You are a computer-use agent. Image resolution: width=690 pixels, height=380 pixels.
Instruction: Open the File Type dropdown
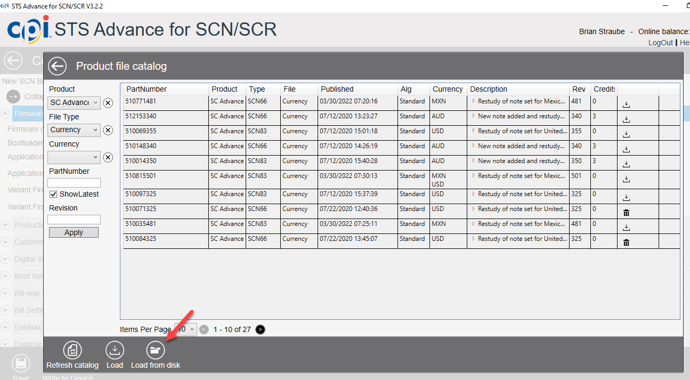point(74,130)
